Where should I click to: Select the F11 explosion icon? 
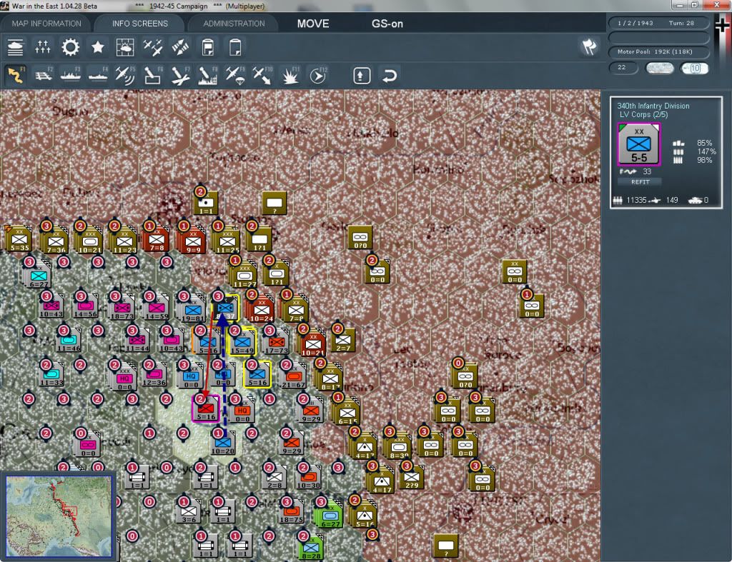[x=290, y=75]
